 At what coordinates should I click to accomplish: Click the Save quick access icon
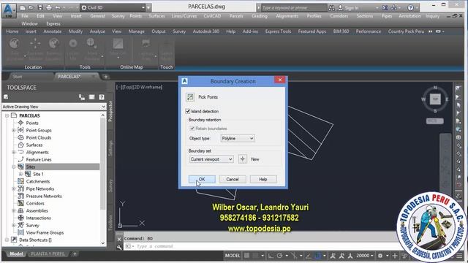click(40, 7)
